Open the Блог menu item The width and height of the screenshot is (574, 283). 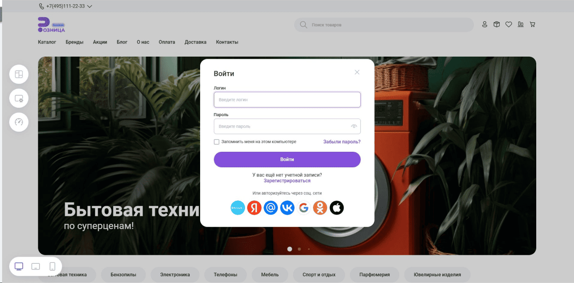(x=122, y=42)
